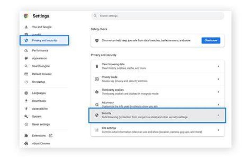Click the Safety check heading
Screen dimensions: 251x158
point(99,29)
